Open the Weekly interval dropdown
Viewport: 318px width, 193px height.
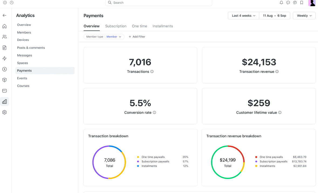pyautogui.click(x=304, y=16)
